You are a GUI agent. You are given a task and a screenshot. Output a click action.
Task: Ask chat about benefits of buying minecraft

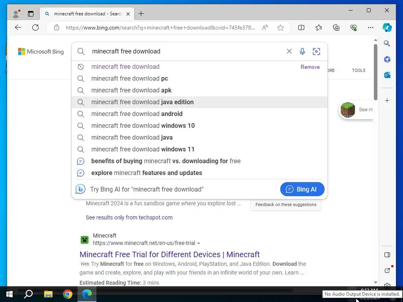tap(200, 161)
